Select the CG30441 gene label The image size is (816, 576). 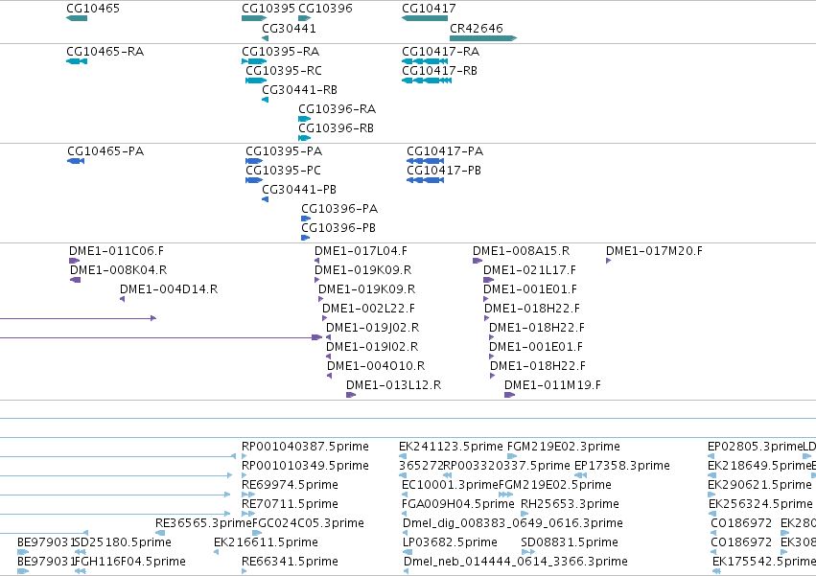[289, 28]
